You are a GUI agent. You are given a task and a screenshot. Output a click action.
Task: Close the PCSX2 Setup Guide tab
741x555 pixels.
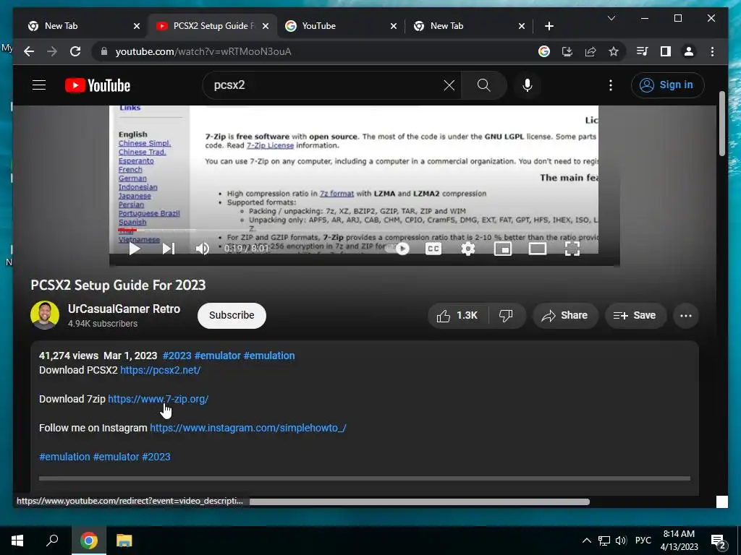point(265,26)
